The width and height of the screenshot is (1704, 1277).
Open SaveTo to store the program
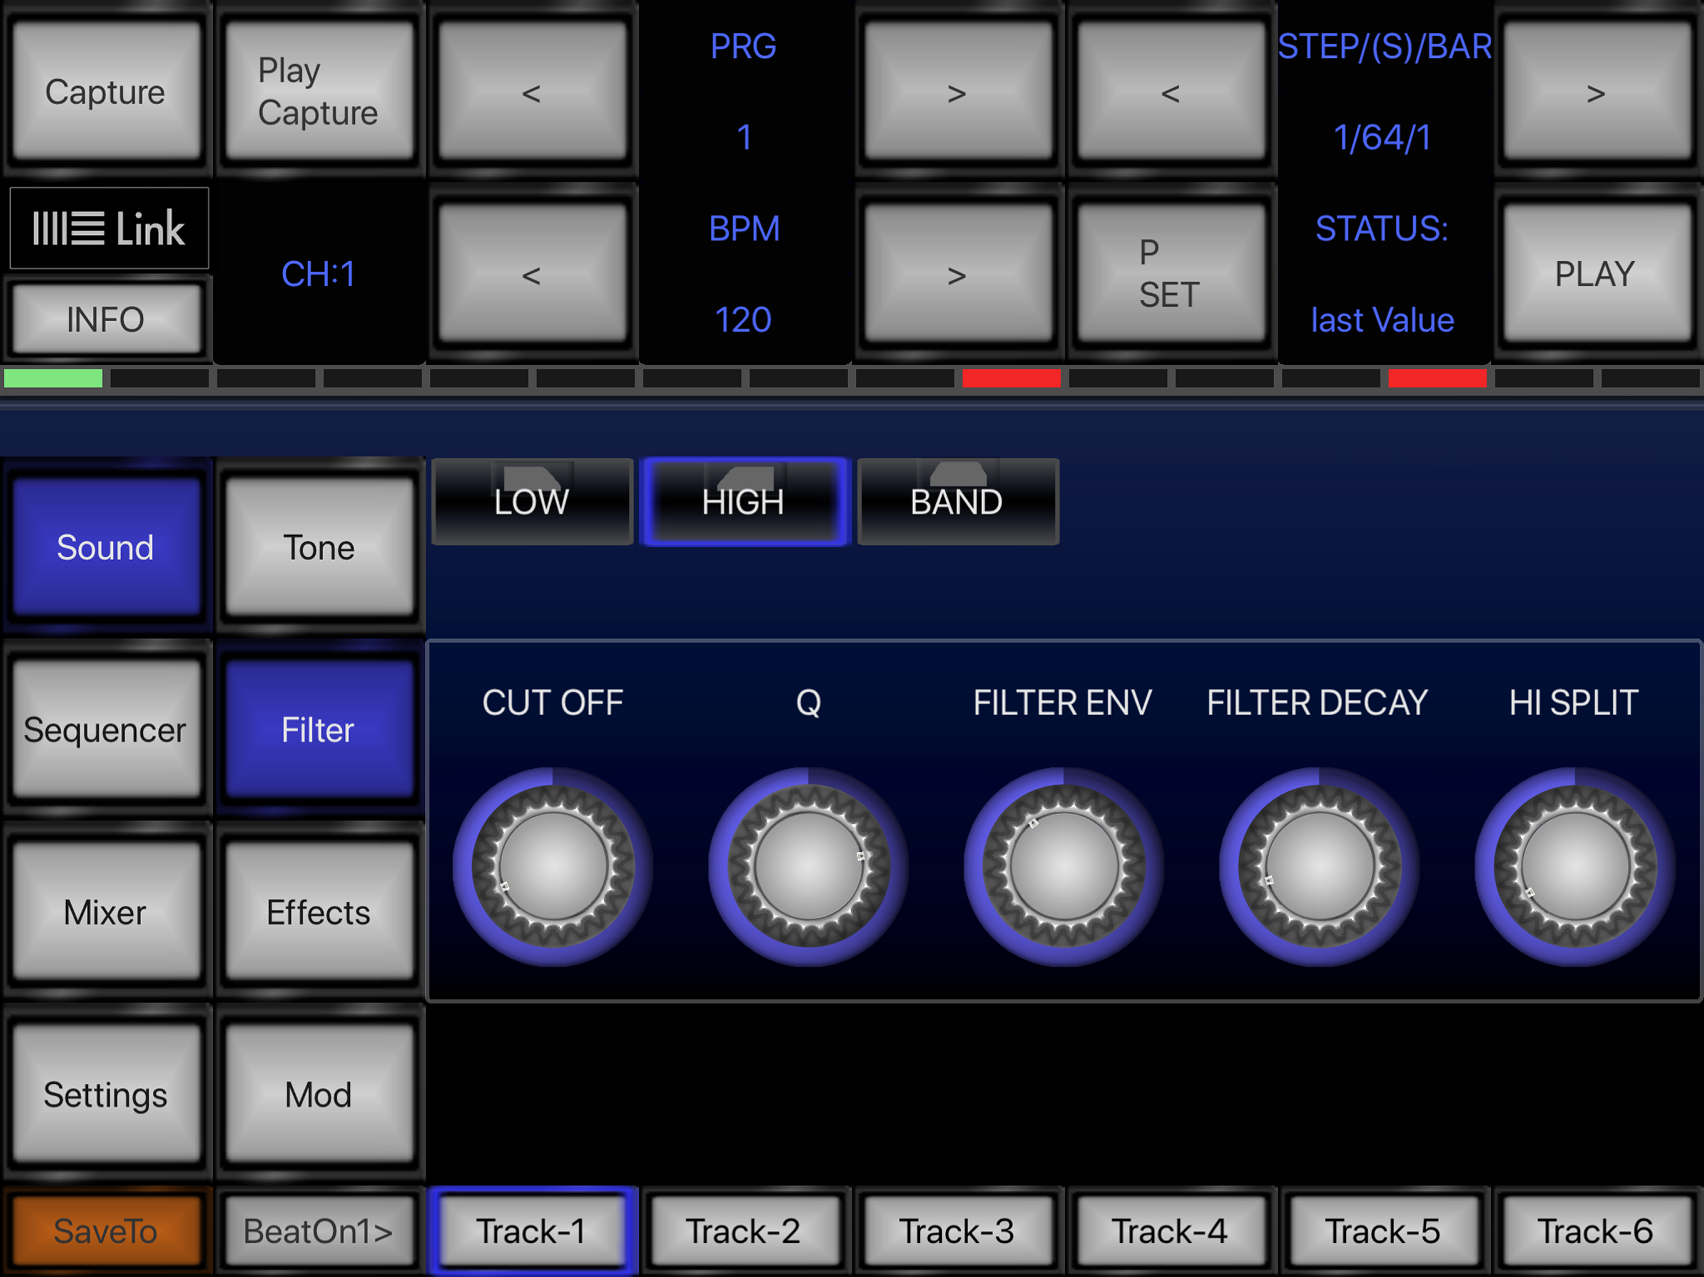coord(105,1230)
